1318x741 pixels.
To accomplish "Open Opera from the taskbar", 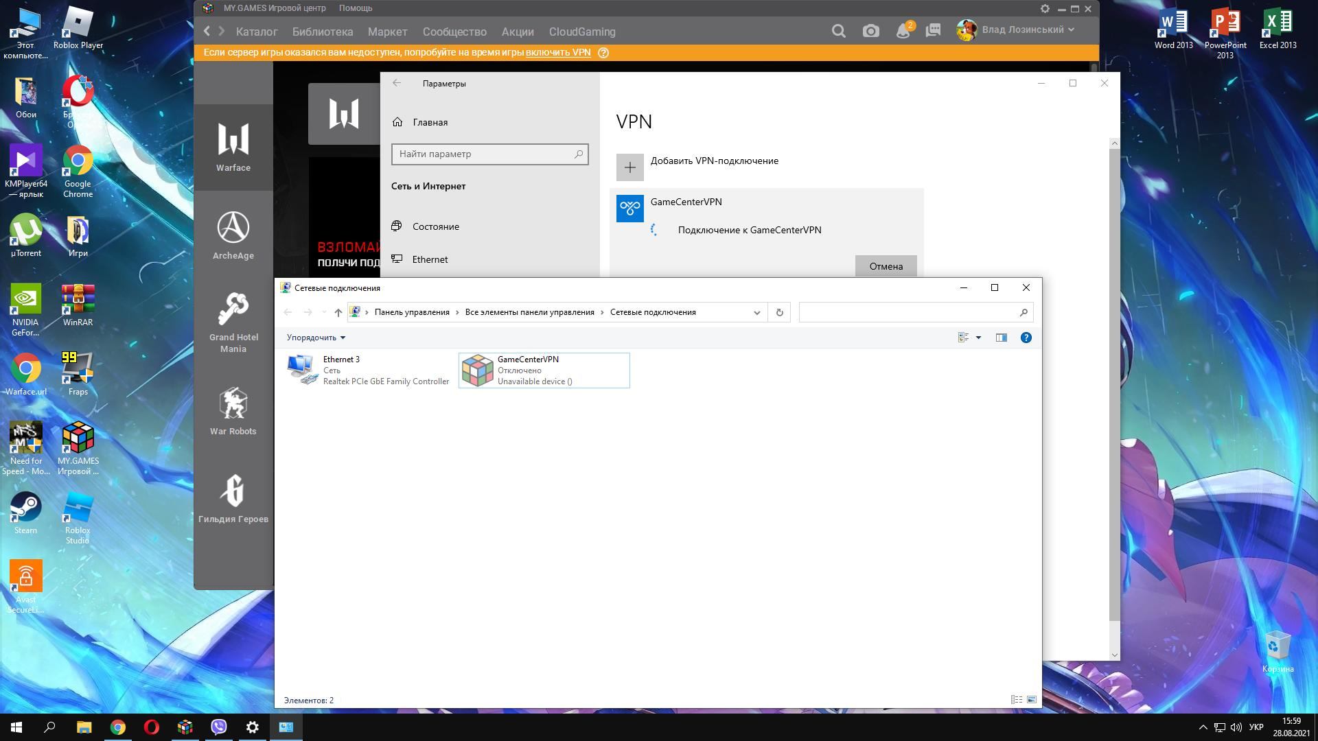I will (x=152, y=727).
